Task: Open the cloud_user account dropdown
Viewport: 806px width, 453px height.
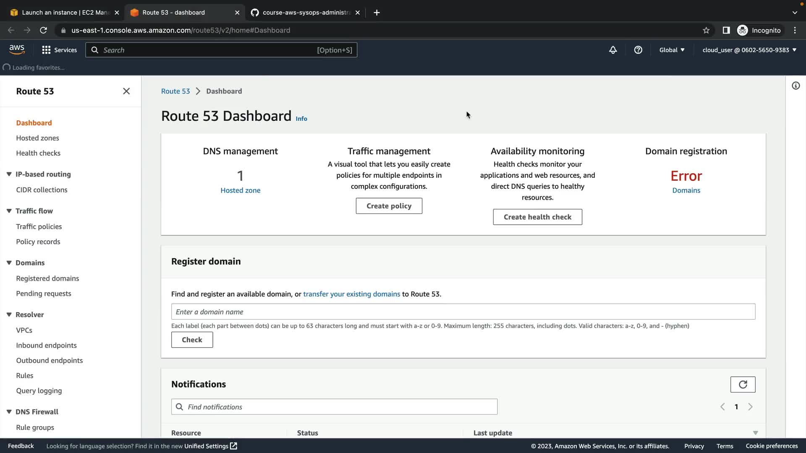Action: [x=749, y=50]
